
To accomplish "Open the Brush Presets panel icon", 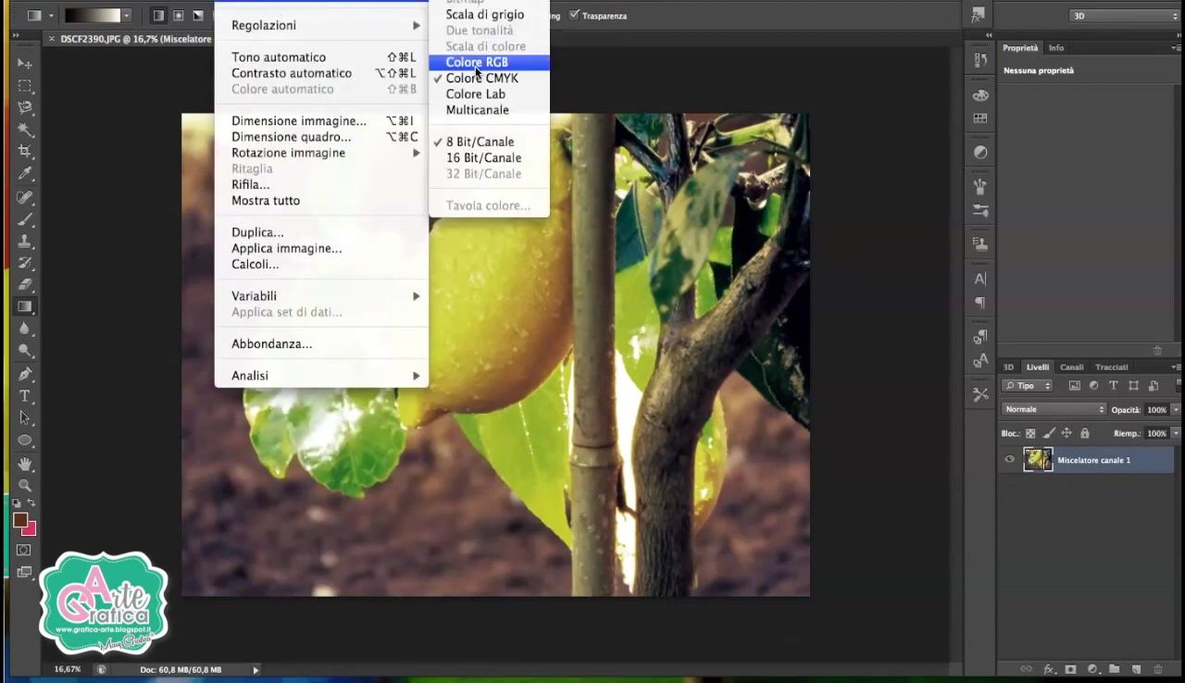I will tap(980, 211).
